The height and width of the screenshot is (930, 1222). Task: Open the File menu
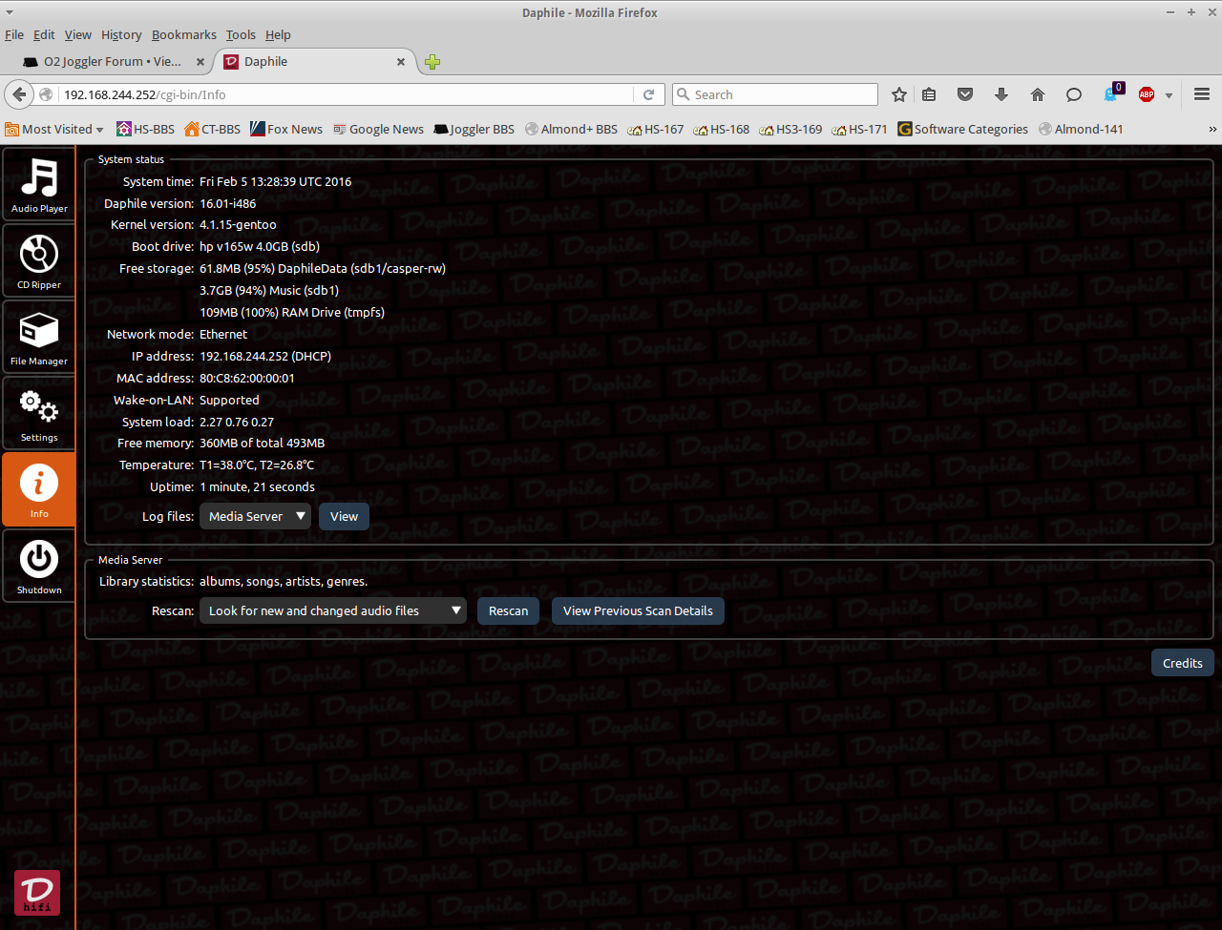(14, 34)
